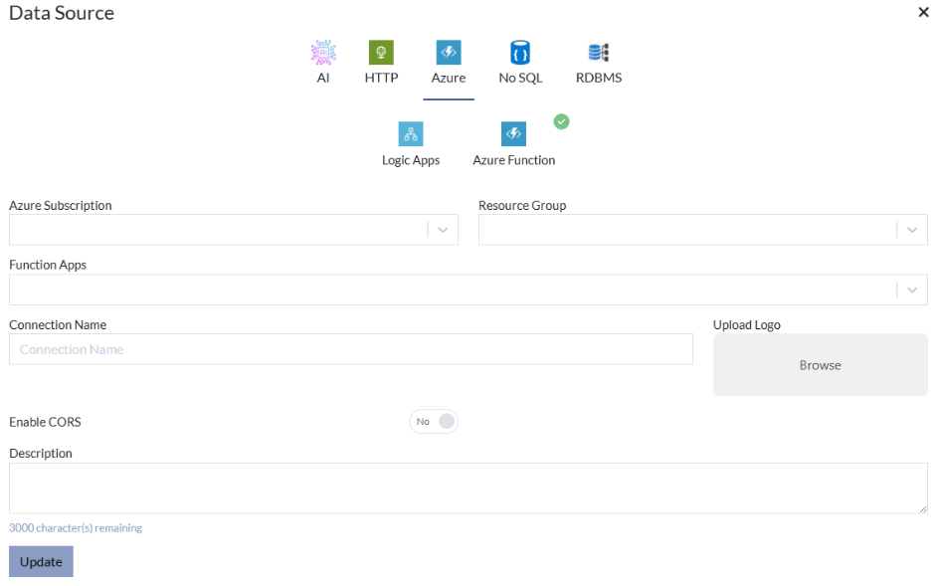Close the Data Source dialog
Viewport: 937px width, 586px height.
click(x=923, y=12)
